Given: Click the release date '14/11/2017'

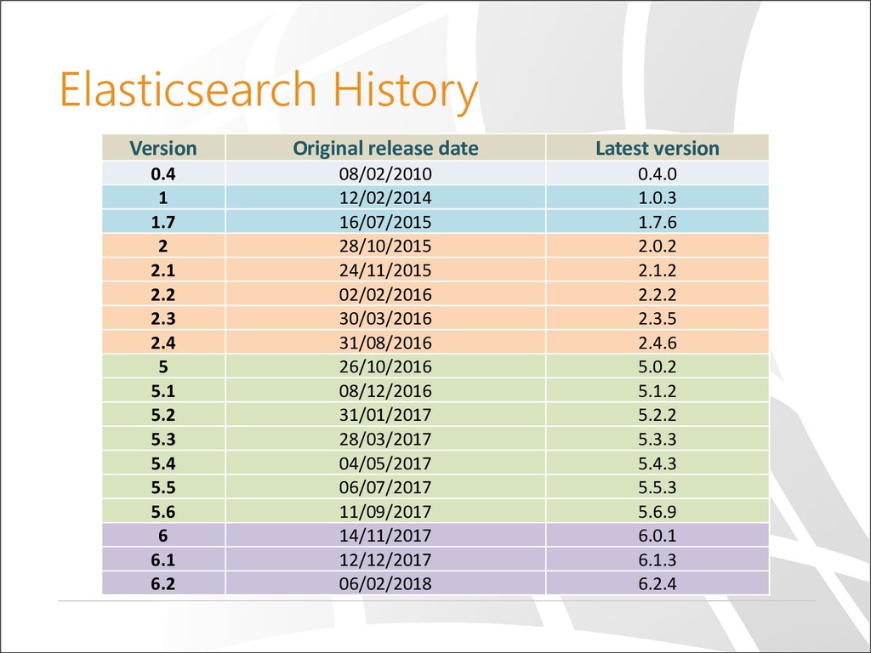Looking at the screenshot, I should (x=385, y=536).
